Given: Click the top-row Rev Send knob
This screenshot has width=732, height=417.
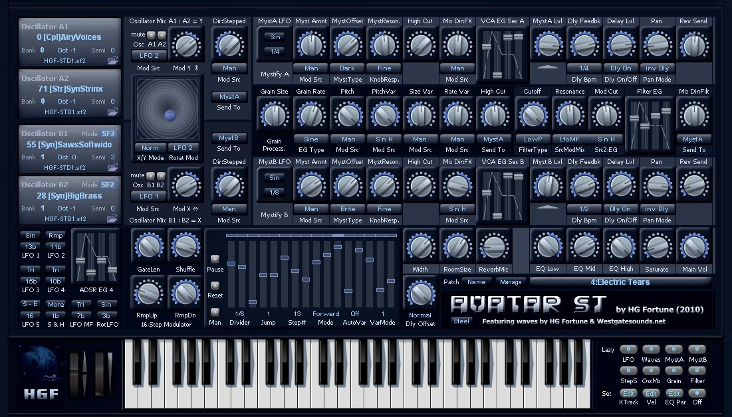Looking at the screenshot, I should coord(693,45).
